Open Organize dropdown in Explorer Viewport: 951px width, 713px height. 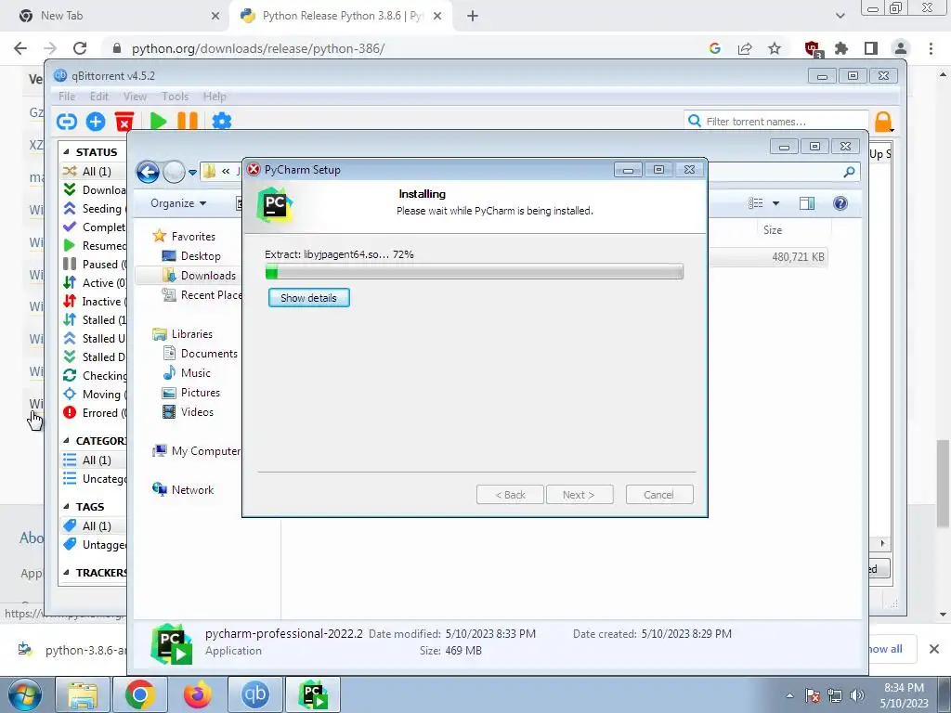(x=178, y=203)
